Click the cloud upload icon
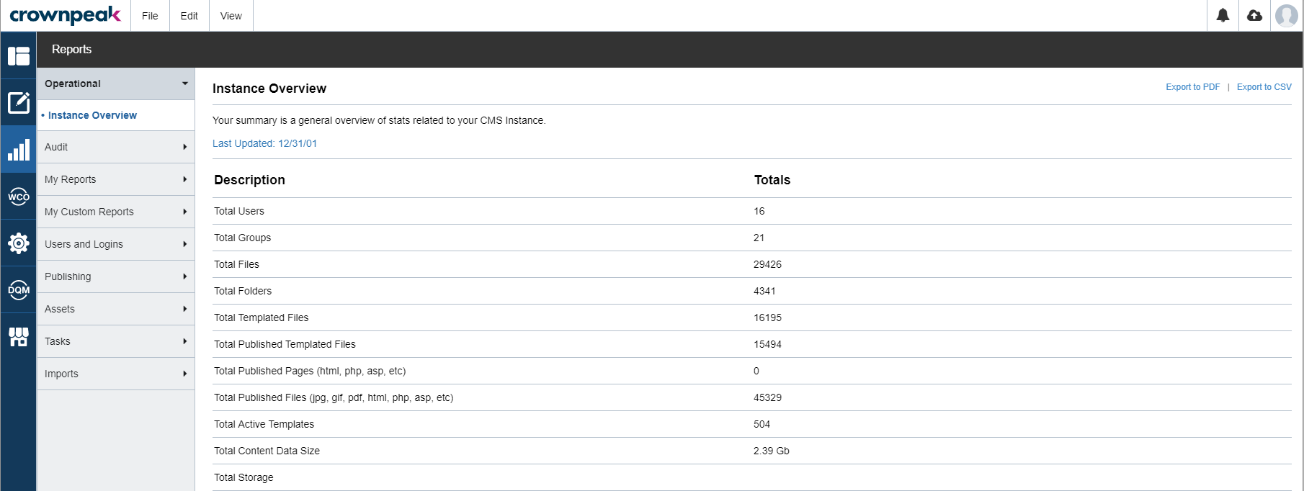The width and height of the screenshot is (1304, 491). (x=1254, y=15)
